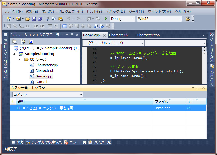Open the ドキュメント アウトライン side tab
This screenshot has width=217, height=155.
[5, 56]
